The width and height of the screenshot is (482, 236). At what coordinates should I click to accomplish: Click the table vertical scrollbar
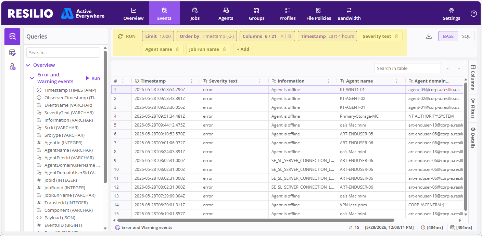[466, 146]
